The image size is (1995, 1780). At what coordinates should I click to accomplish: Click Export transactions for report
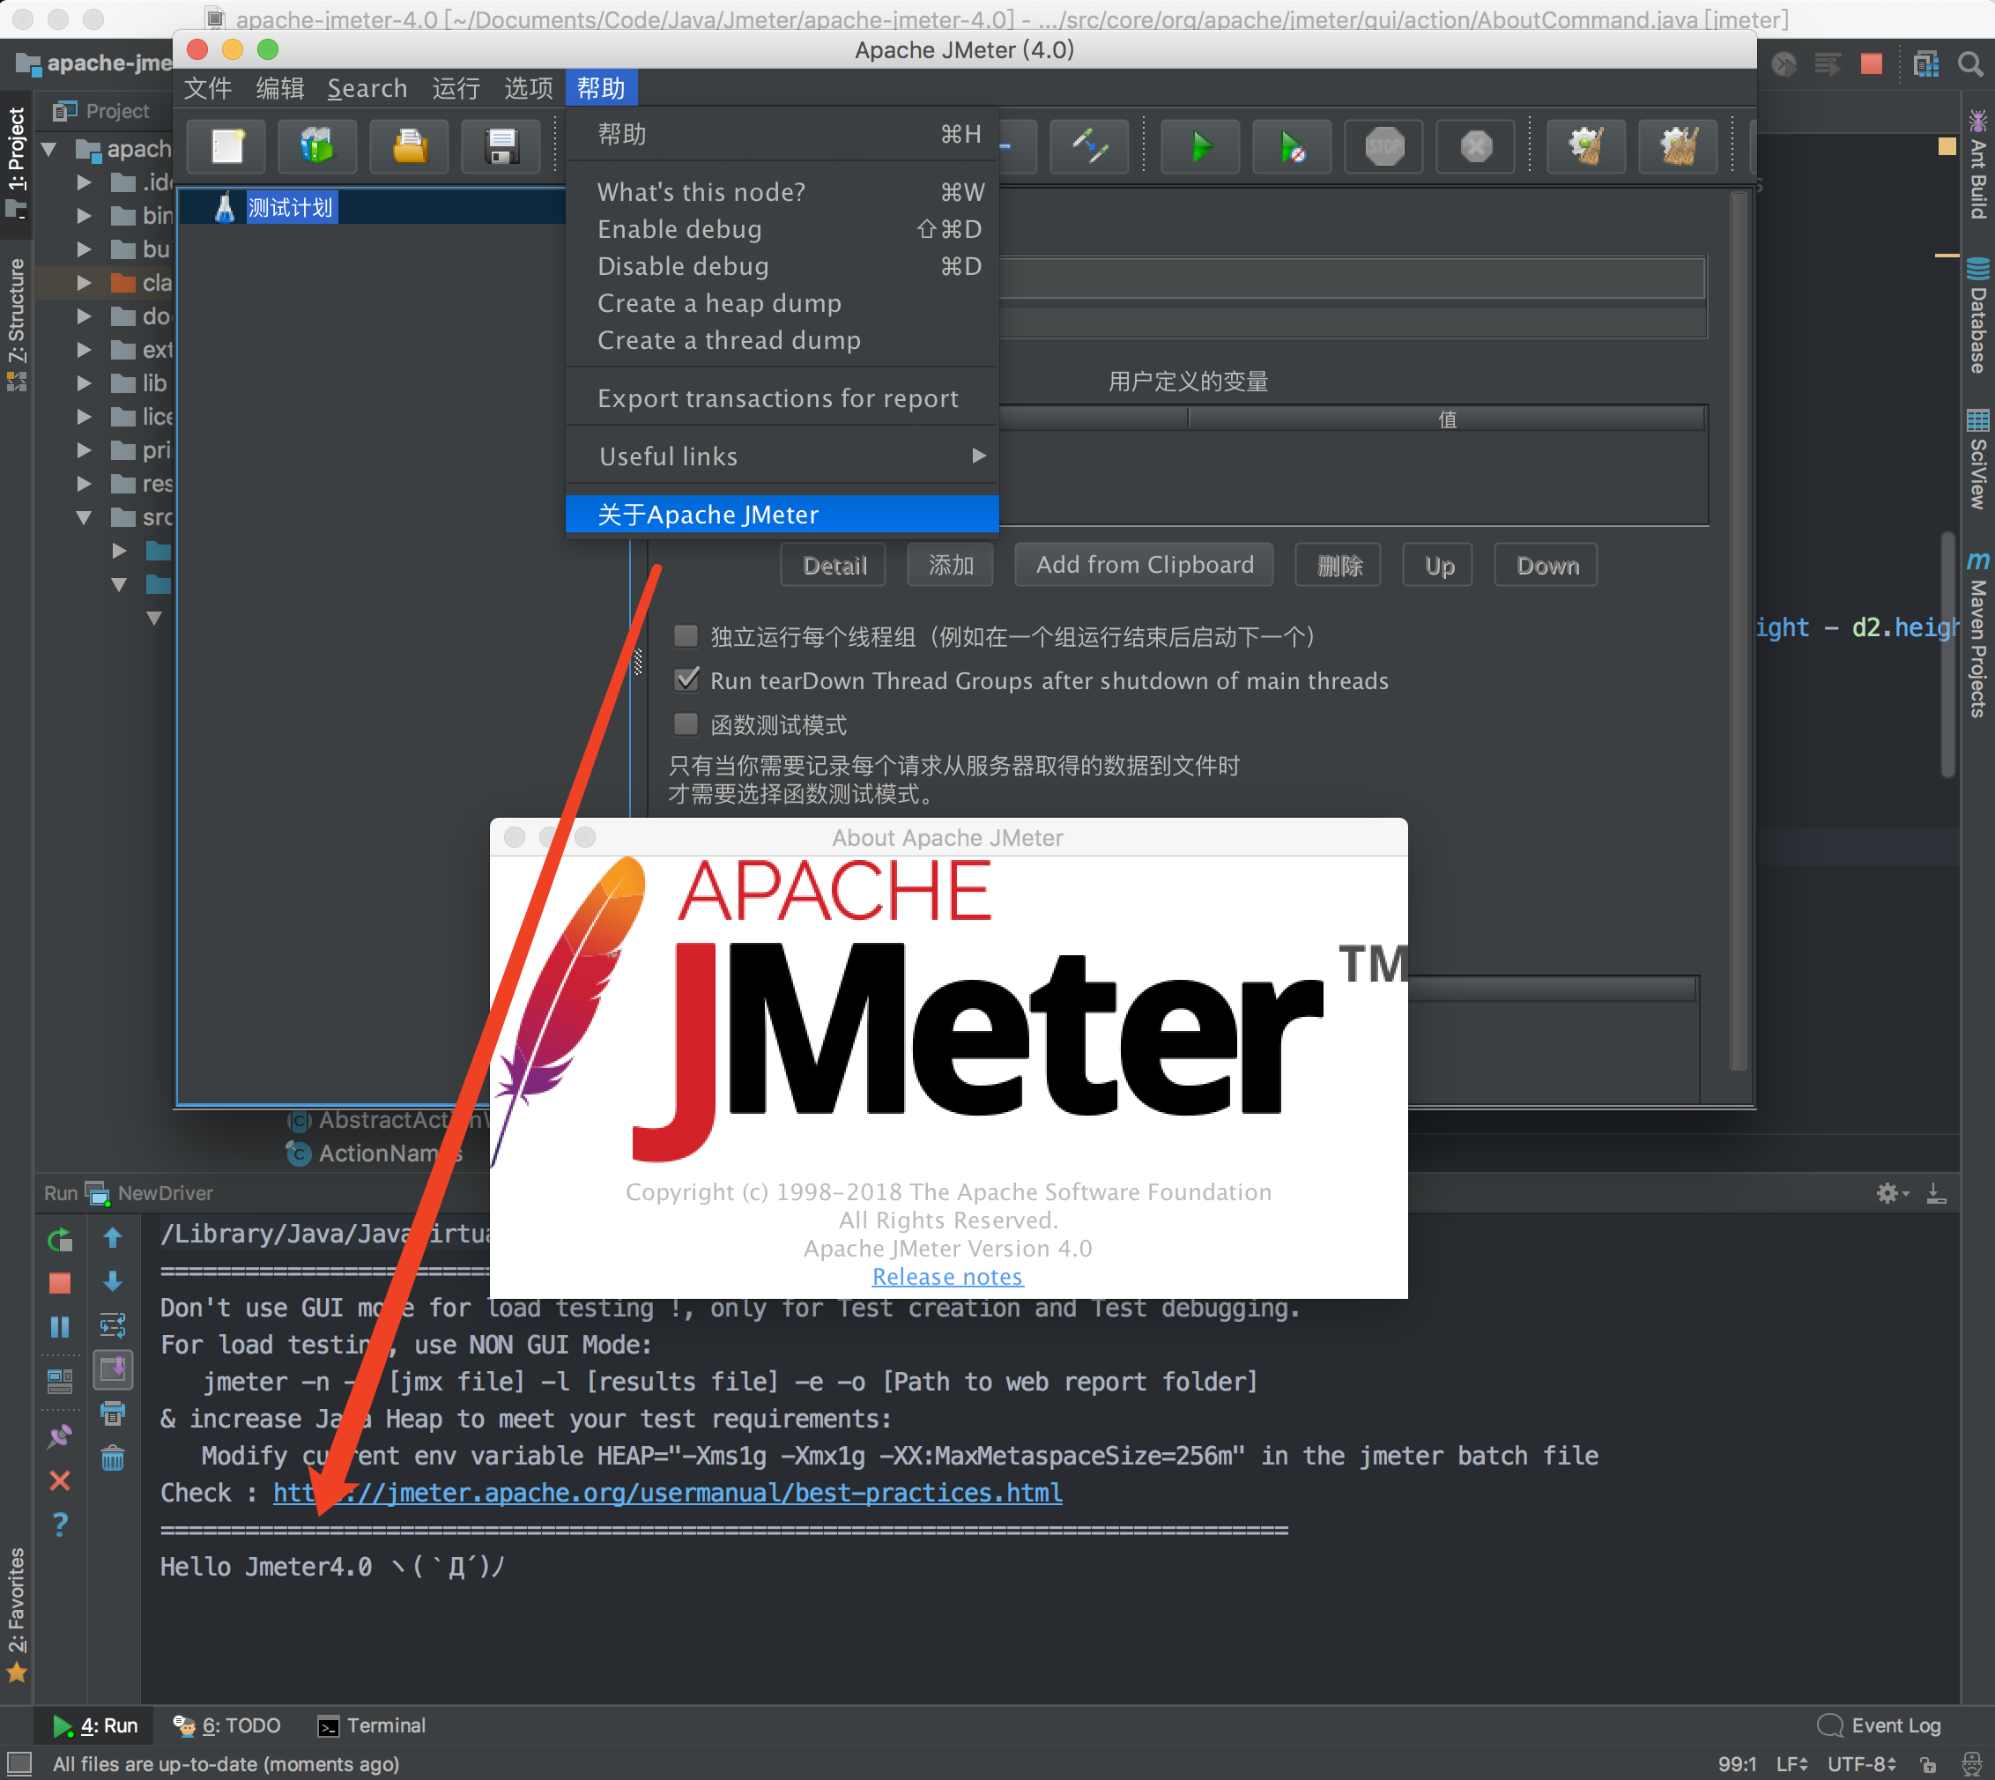pyautogui.click(x=782, y=398)
